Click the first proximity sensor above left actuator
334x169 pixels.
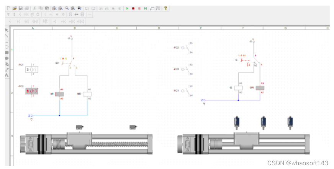tap(80, 127)
